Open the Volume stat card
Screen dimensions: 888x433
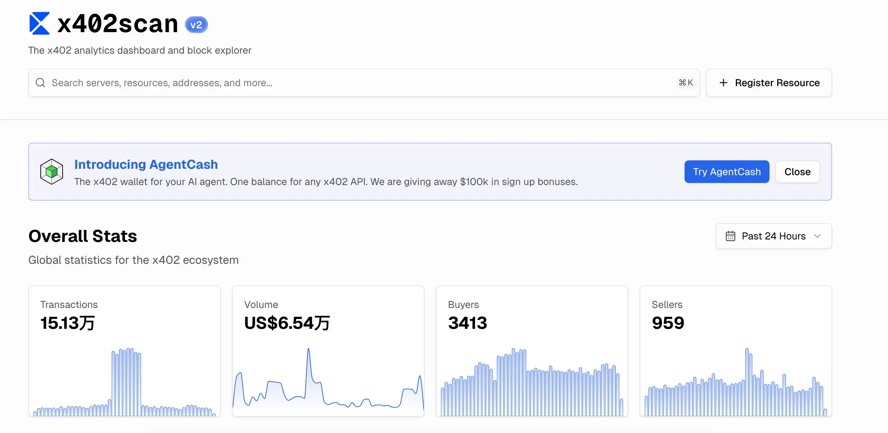click(328, 350)
